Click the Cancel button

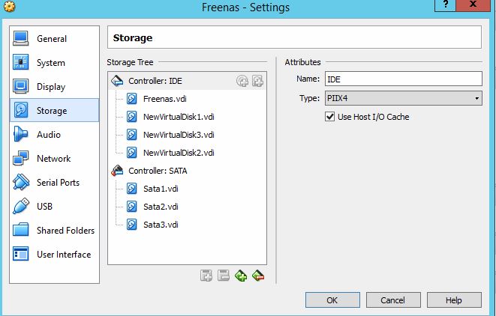tap(393, 300)
